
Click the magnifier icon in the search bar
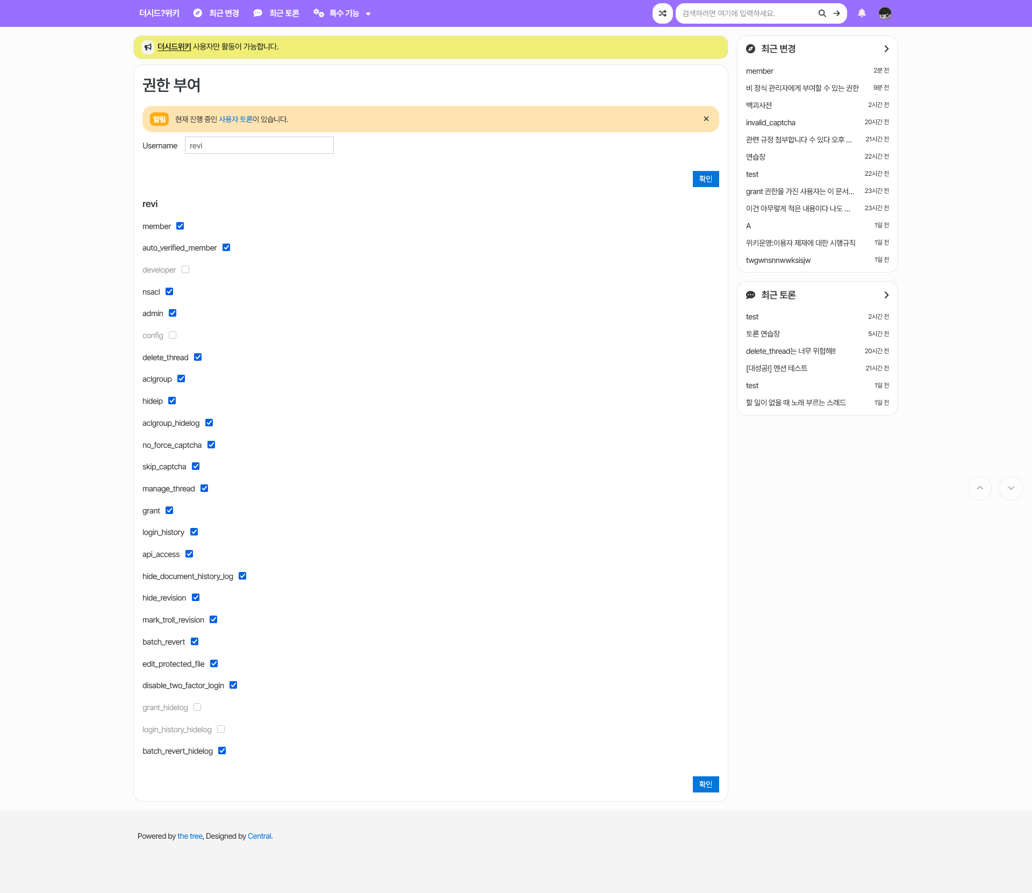[x=822, y=13]
